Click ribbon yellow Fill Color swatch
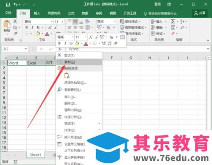 (x=38, y=33)
